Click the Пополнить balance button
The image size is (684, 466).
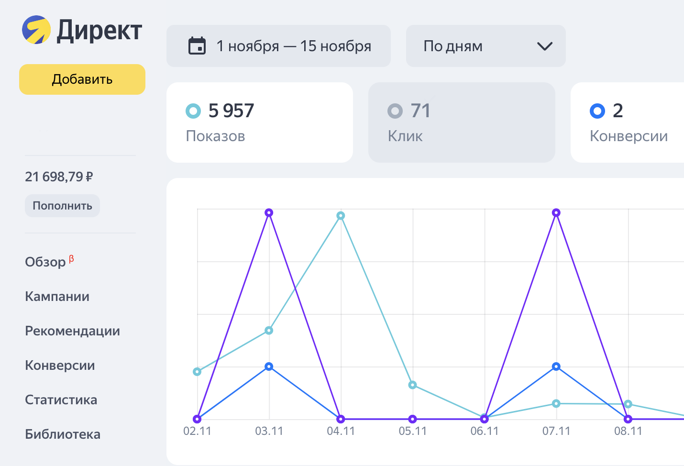(62, 206)
